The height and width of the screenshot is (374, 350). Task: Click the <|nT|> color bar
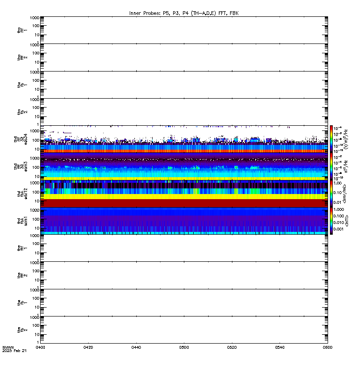point(331,221)
